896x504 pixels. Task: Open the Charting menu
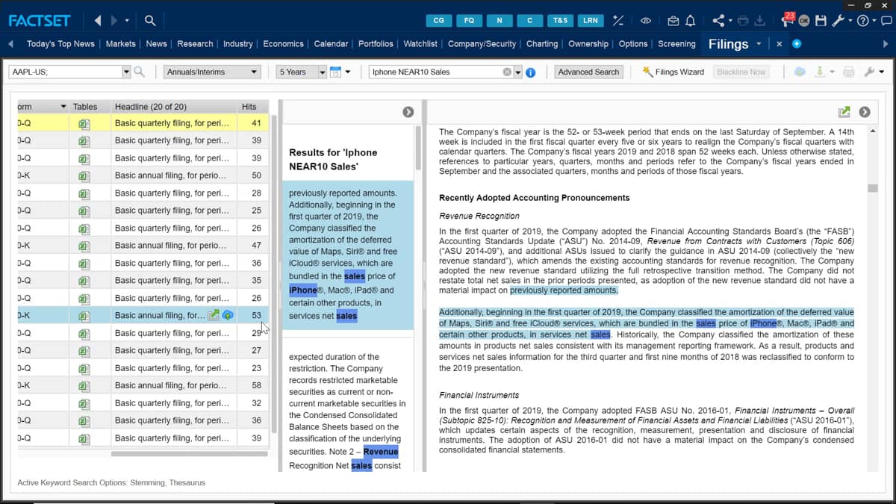click(542, 44)
